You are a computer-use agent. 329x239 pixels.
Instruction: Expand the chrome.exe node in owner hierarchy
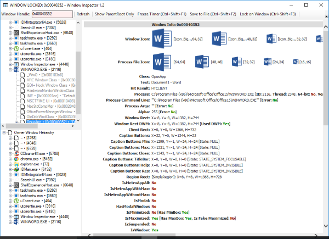(x=10, y=159)
